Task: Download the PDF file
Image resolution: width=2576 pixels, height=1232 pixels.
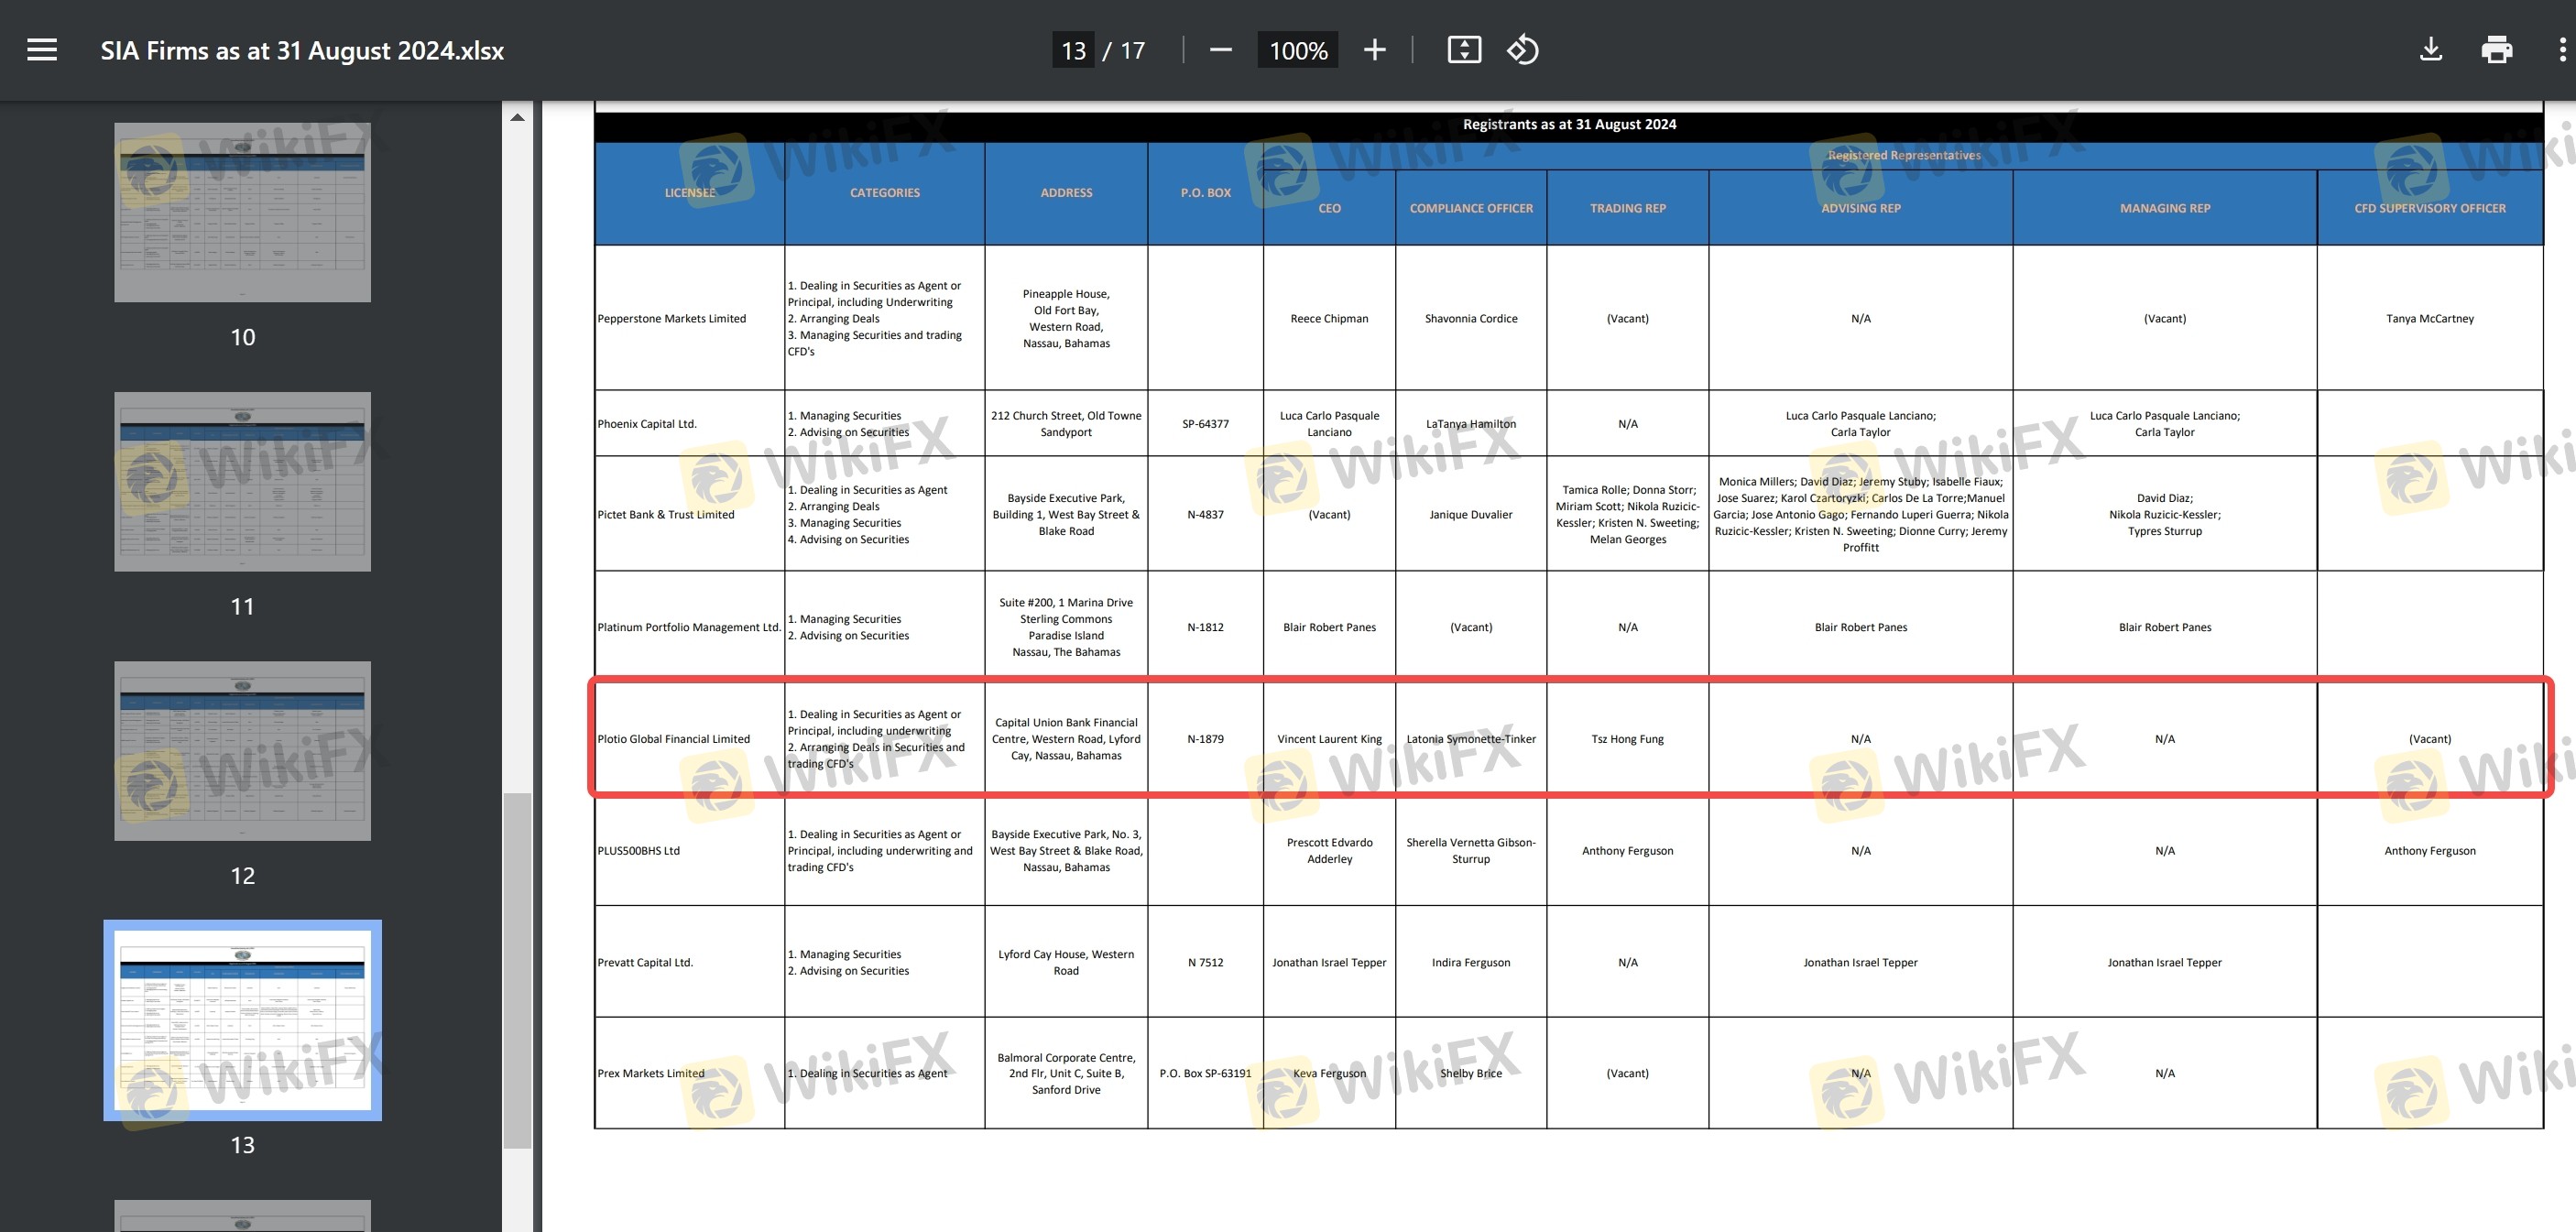Action: pos(2431,50)
